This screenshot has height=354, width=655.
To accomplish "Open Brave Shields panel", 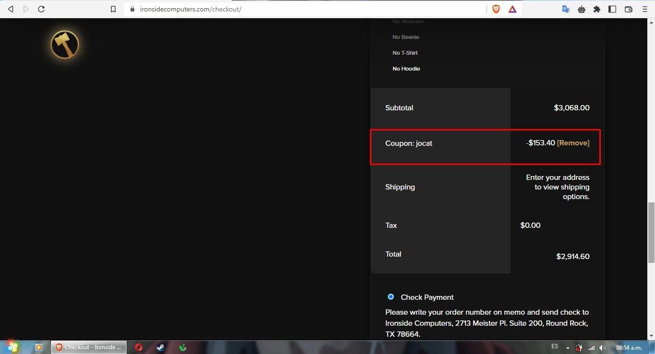I will 496,9.
